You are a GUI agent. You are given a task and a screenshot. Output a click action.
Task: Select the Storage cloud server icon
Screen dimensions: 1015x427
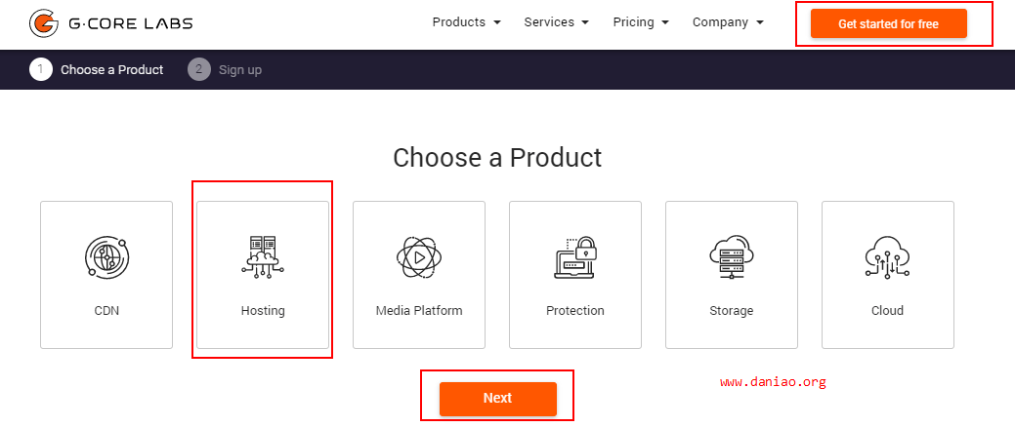(x=732, y=257)
